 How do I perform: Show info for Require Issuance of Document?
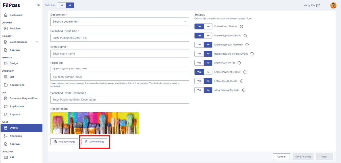[x=252, y=54]
